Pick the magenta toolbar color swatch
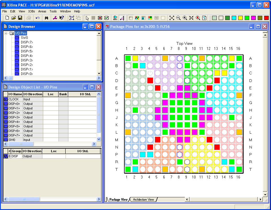The height and width of the screenshot is (210, 271). point(253,18)
